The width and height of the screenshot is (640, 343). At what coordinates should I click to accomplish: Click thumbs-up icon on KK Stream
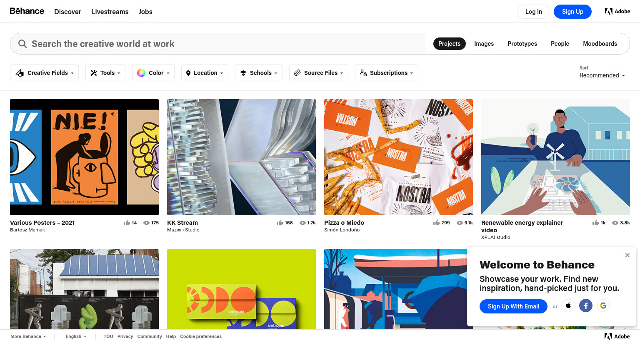pos(280,223)
